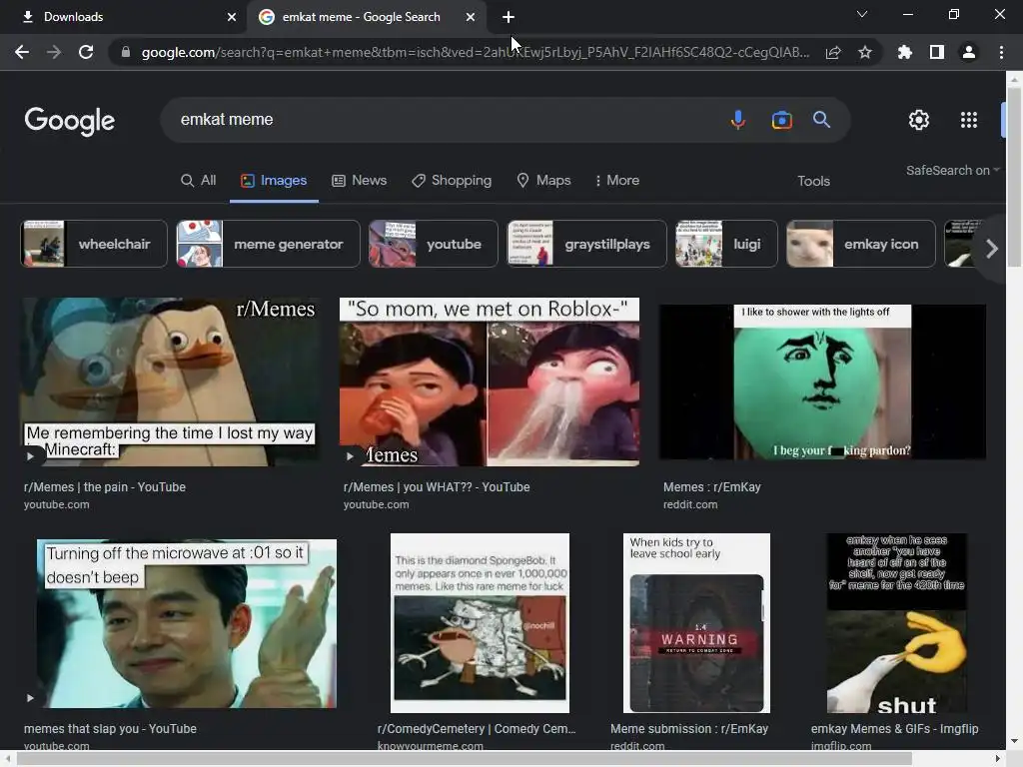
Task: Filter by the wheelchair chip
Action: (94, 244)
